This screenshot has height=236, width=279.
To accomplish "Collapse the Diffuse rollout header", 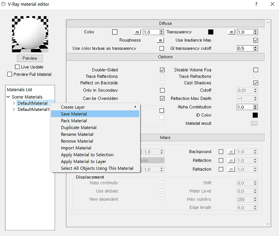I will coord(165,24).
